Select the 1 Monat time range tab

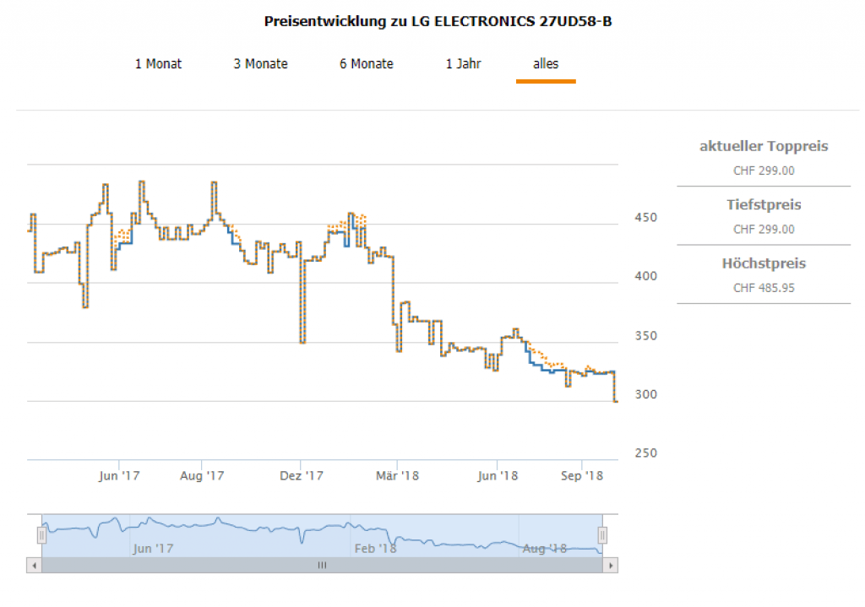pyautogui.click(x=158, y=64)
